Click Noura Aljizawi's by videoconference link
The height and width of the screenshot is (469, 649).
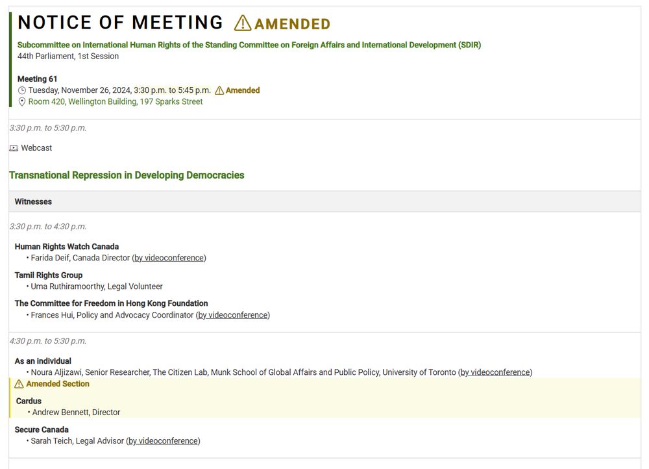pos(495,372)
